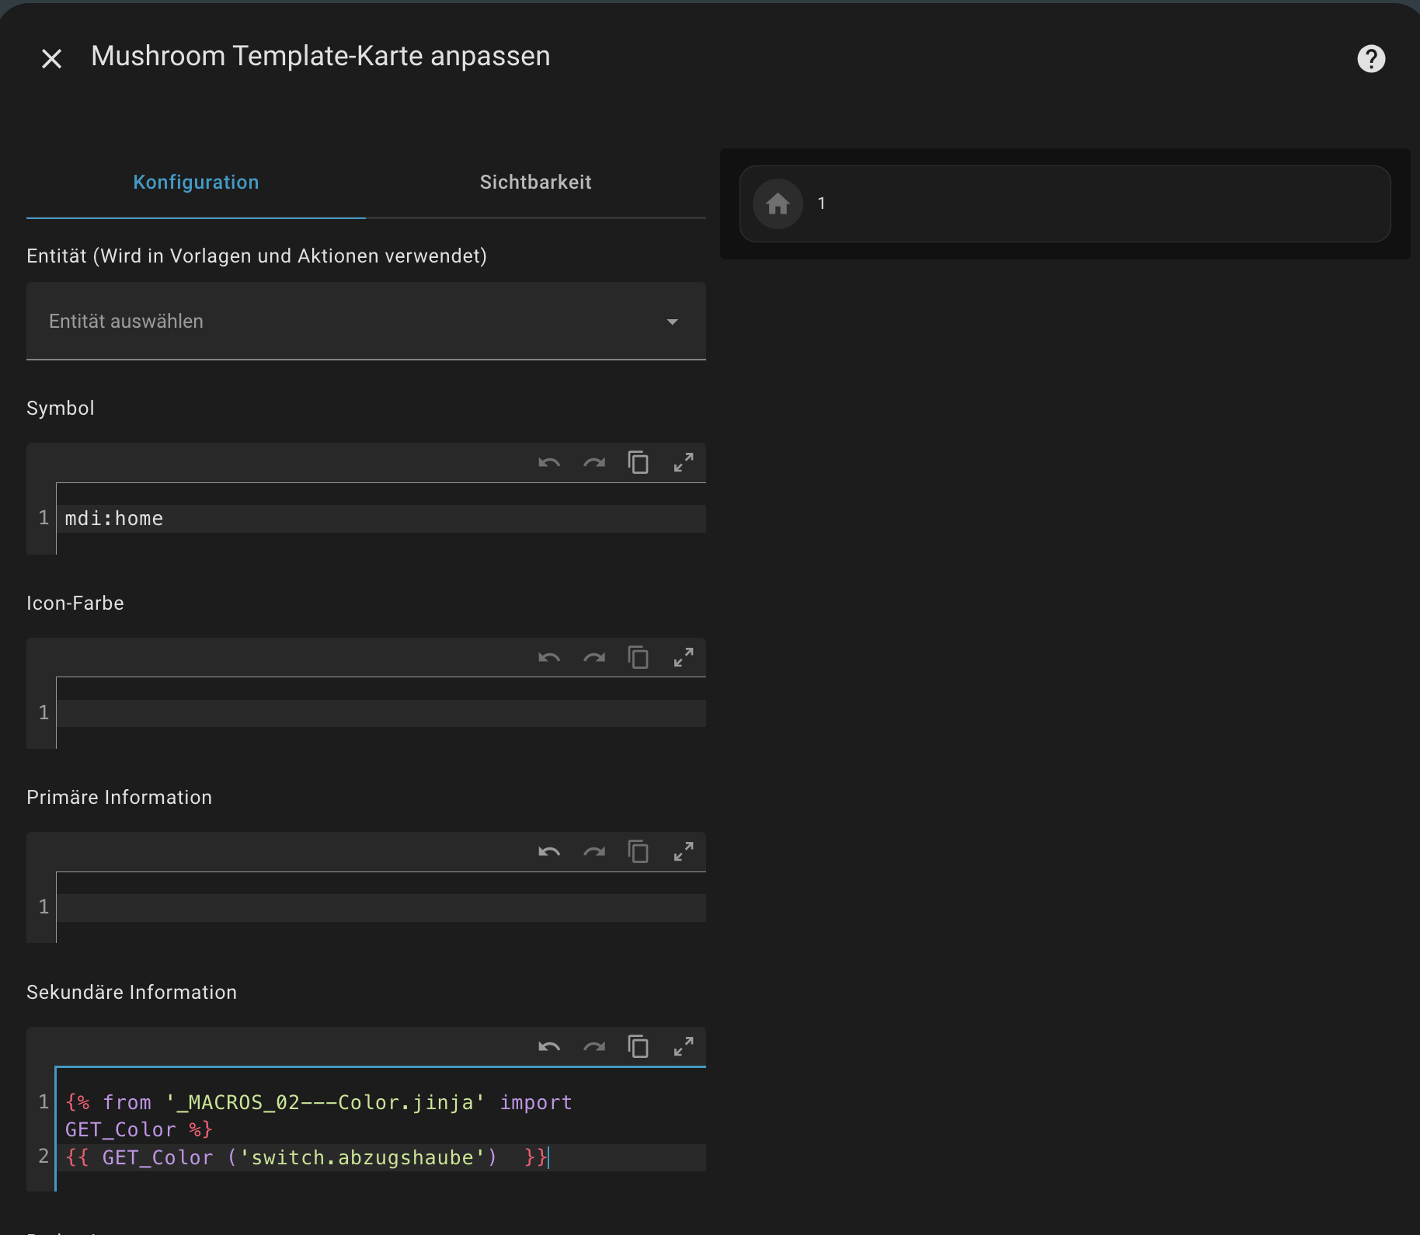
Task: Redo in the Symbol editor
Action: click(x=594, y=463)
